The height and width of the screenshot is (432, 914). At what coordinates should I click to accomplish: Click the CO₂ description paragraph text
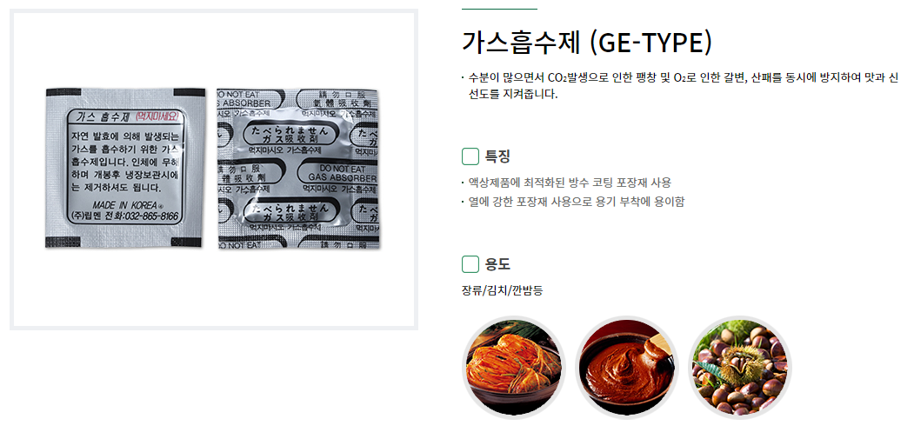[x=684, y=86]
